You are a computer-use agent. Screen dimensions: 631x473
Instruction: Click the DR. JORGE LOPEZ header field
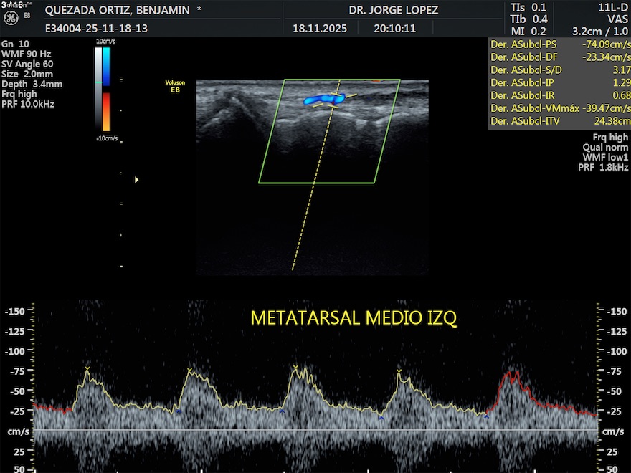tap(393, 11)
